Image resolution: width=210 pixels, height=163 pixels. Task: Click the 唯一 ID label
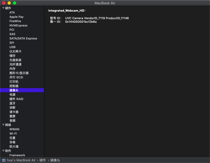pos(56,22)
